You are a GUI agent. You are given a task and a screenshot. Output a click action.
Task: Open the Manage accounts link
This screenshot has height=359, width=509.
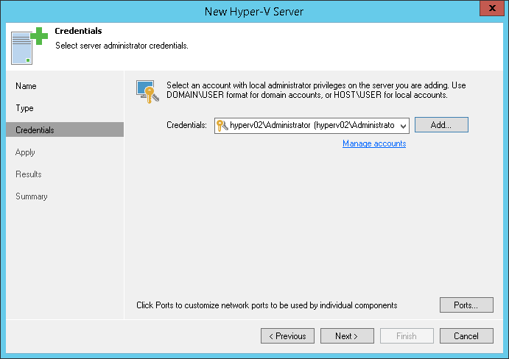click(374, 143)
